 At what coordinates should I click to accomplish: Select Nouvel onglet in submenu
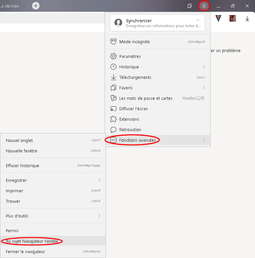(x=53, y=140)
